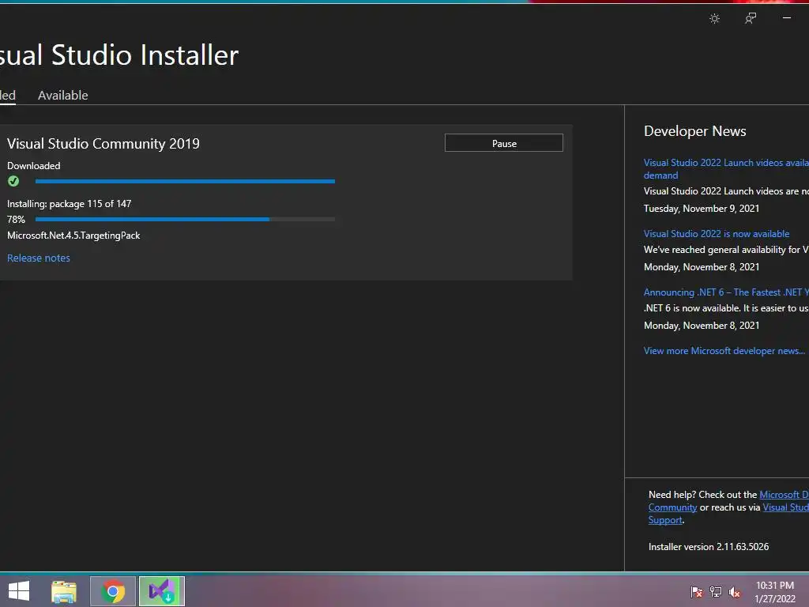Image resolution: width=809 pixels, height=607 pixels.
Task: Open the Support link in help text
Action: [x=665, y=520]
